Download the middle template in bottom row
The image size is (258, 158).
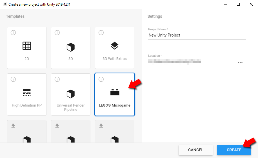[x=57, y=126]
